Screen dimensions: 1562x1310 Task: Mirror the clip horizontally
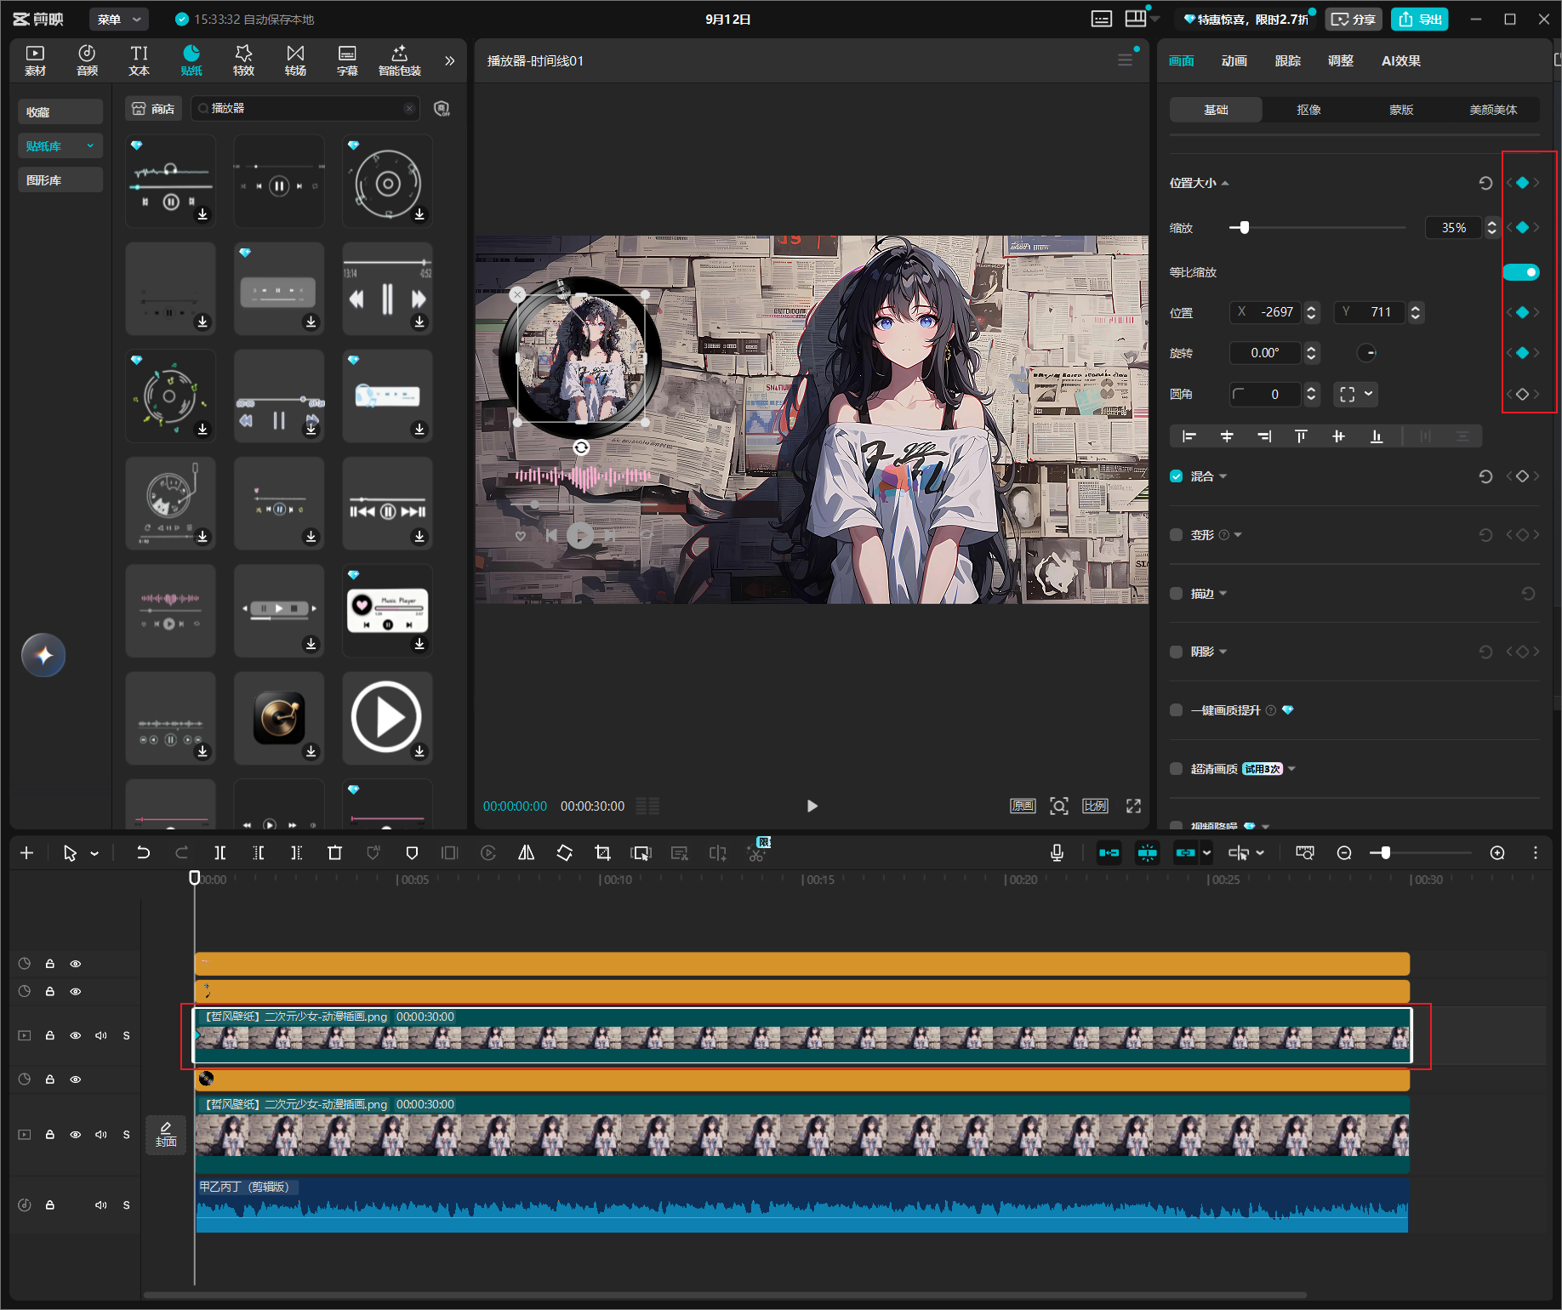[x=527, y=852]
